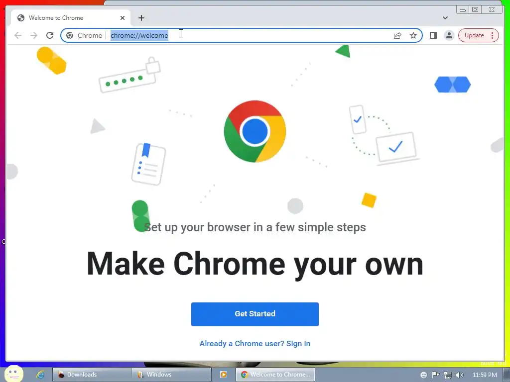Open the three-dot Chrome menu

(493, 35)
